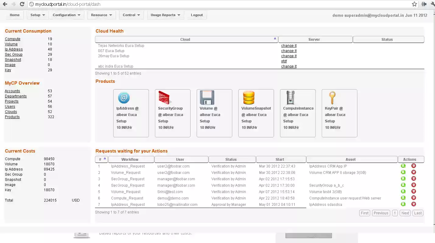Open the change it link for 007 Euca Setup
The width and height of the screenshot is (435, 243).
pos(288,51)
